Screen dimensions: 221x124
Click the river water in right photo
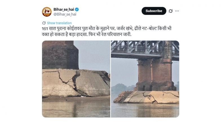(x=145, y=110)
